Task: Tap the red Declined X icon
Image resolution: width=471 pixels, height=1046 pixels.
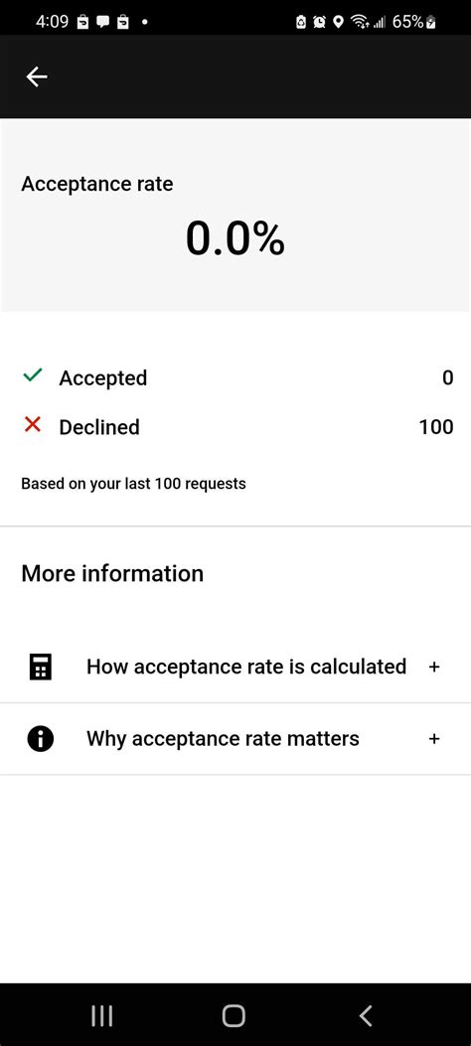Action: tap(32, 424)
